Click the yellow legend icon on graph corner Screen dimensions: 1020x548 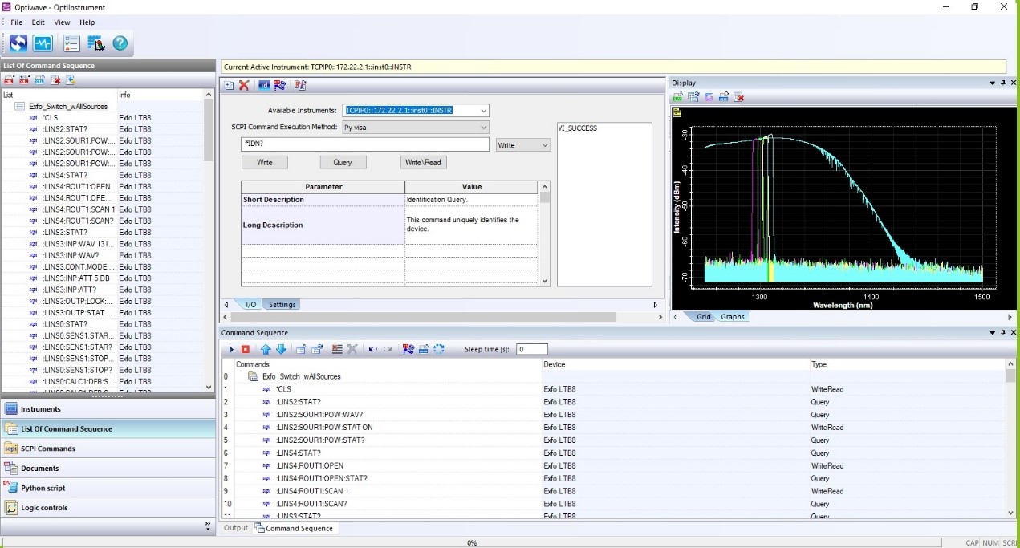coord(677,113)
